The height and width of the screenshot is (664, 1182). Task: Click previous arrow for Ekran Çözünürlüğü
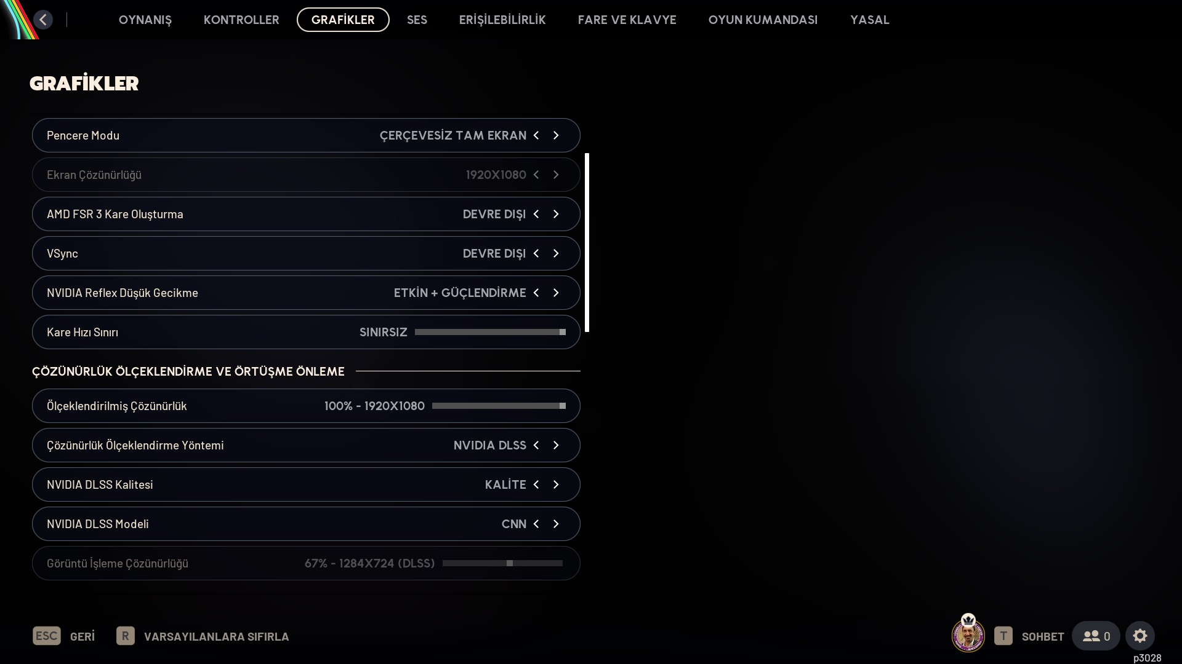(x=536, y=175)
